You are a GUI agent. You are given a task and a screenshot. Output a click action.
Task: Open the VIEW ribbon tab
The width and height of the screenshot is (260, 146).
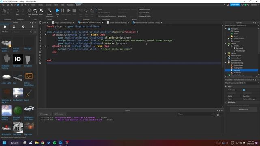pos(62,5)
